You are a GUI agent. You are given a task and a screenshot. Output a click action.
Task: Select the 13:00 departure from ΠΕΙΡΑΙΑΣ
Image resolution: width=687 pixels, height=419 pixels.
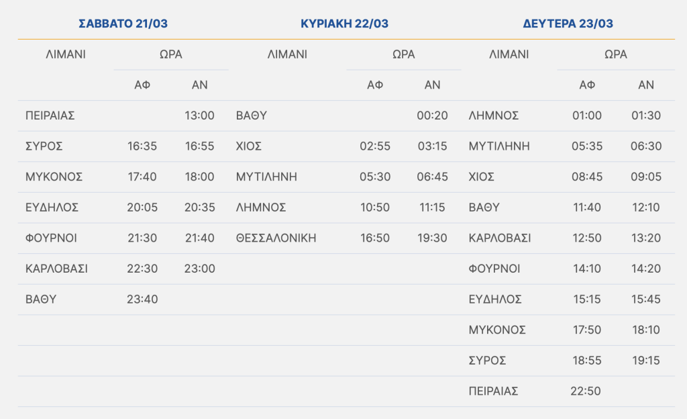click(x=199, y=115)
